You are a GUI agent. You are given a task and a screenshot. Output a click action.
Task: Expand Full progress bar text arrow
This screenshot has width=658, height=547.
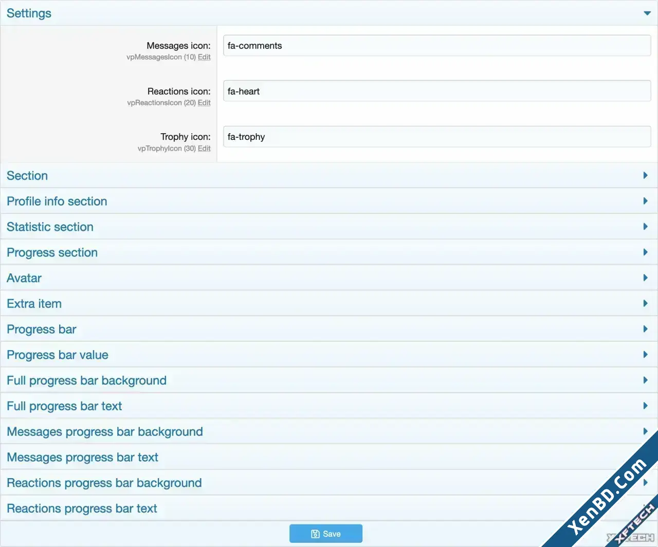click(646, 406)
